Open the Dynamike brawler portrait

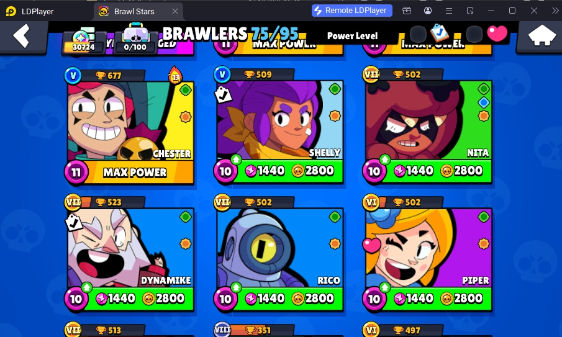pyautogui.click(x=130, y=248)
